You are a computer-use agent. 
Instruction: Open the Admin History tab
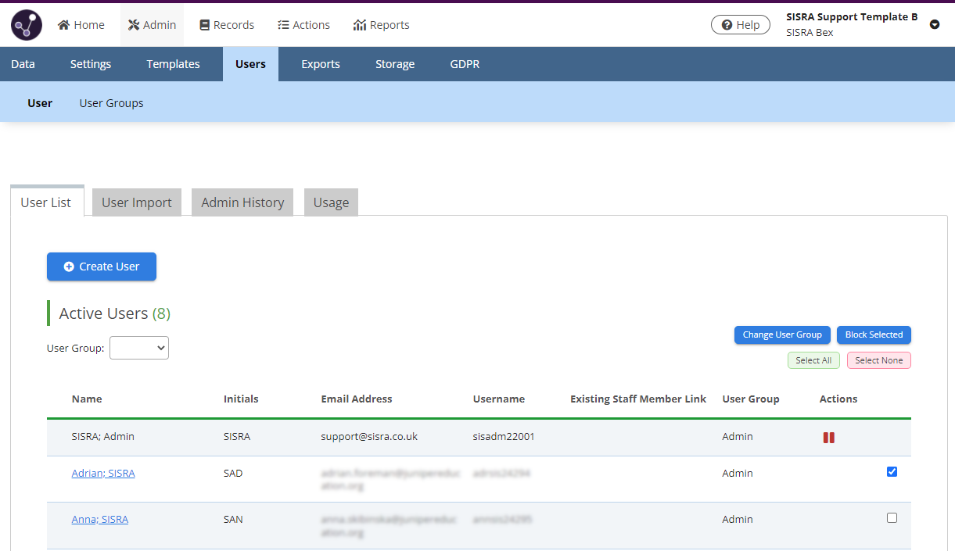[242, 202]
